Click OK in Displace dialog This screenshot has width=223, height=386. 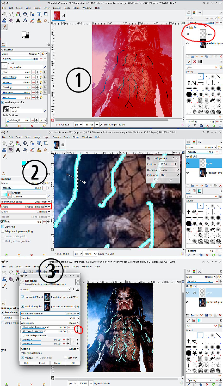click(x=73, y=363)
